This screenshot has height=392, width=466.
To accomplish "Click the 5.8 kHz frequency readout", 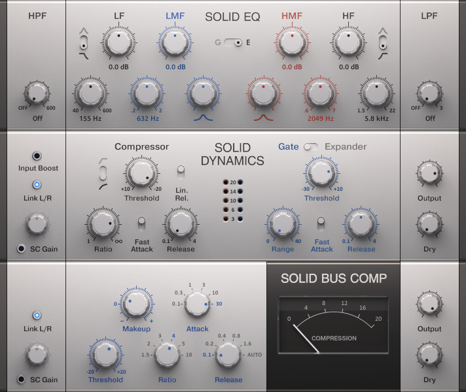I will pos(376,119).
